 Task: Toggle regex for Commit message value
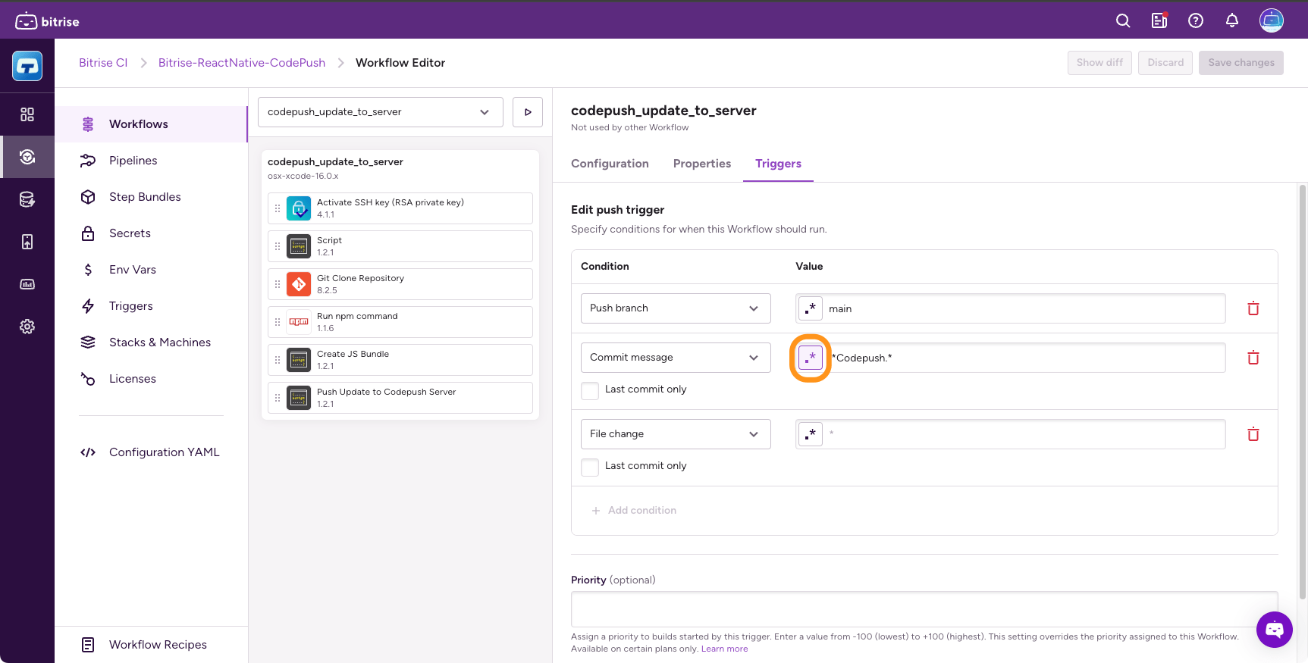pyautogui.click(x=811, y=358)
